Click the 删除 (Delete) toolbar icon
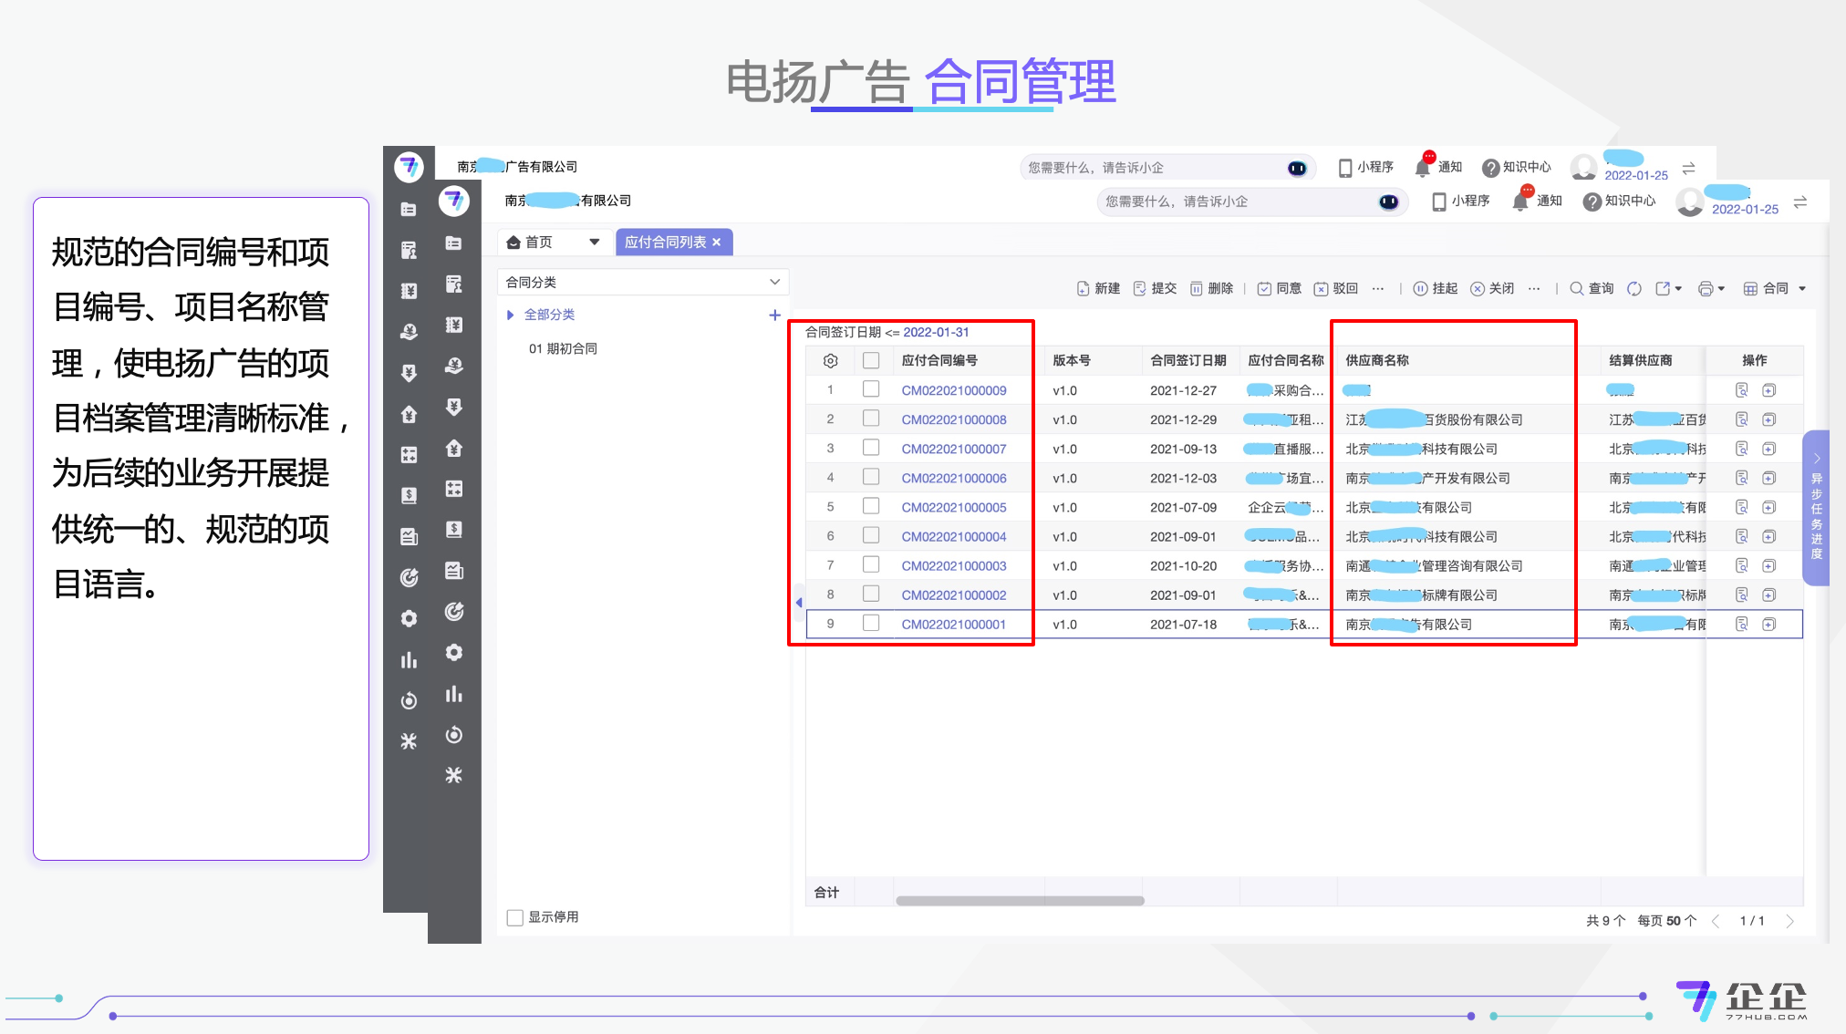The width and height of the screenshot is (1846, 1034). coord(1197,289)
